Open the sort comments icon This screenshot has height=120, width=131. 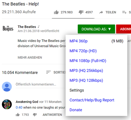click(x=48, y=72)
